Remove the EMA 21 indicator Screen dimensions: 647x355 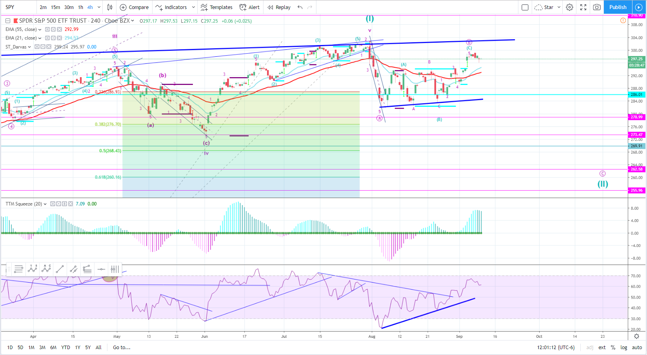click(x=60, y=38)
